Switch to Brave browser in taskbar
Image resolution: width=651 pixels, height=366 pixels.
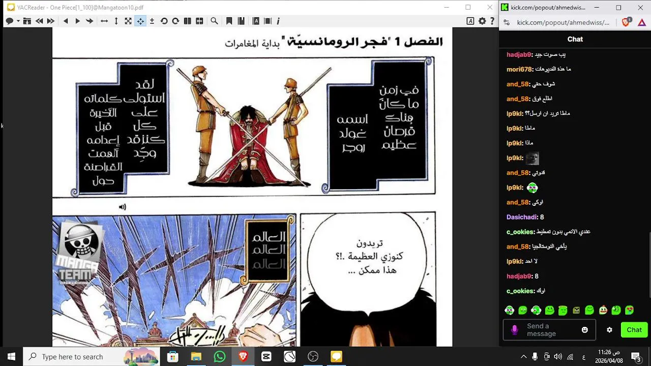click(243, 357)
